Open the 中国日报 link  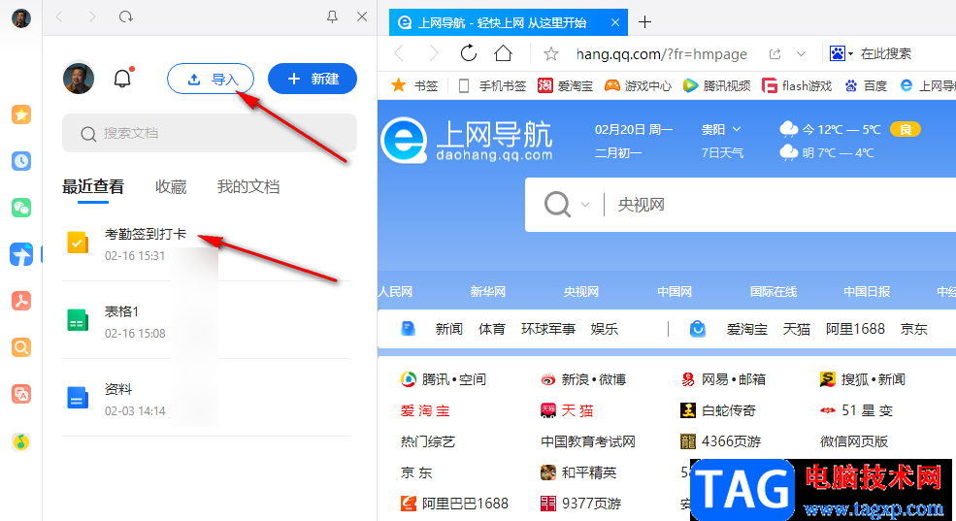pos(867,292)
